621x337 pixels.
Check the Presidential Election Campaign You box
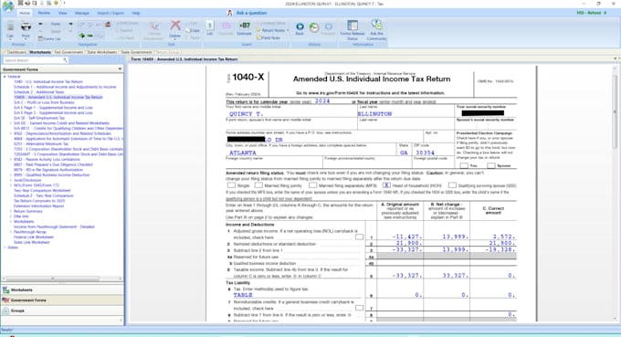pos(464,165)
